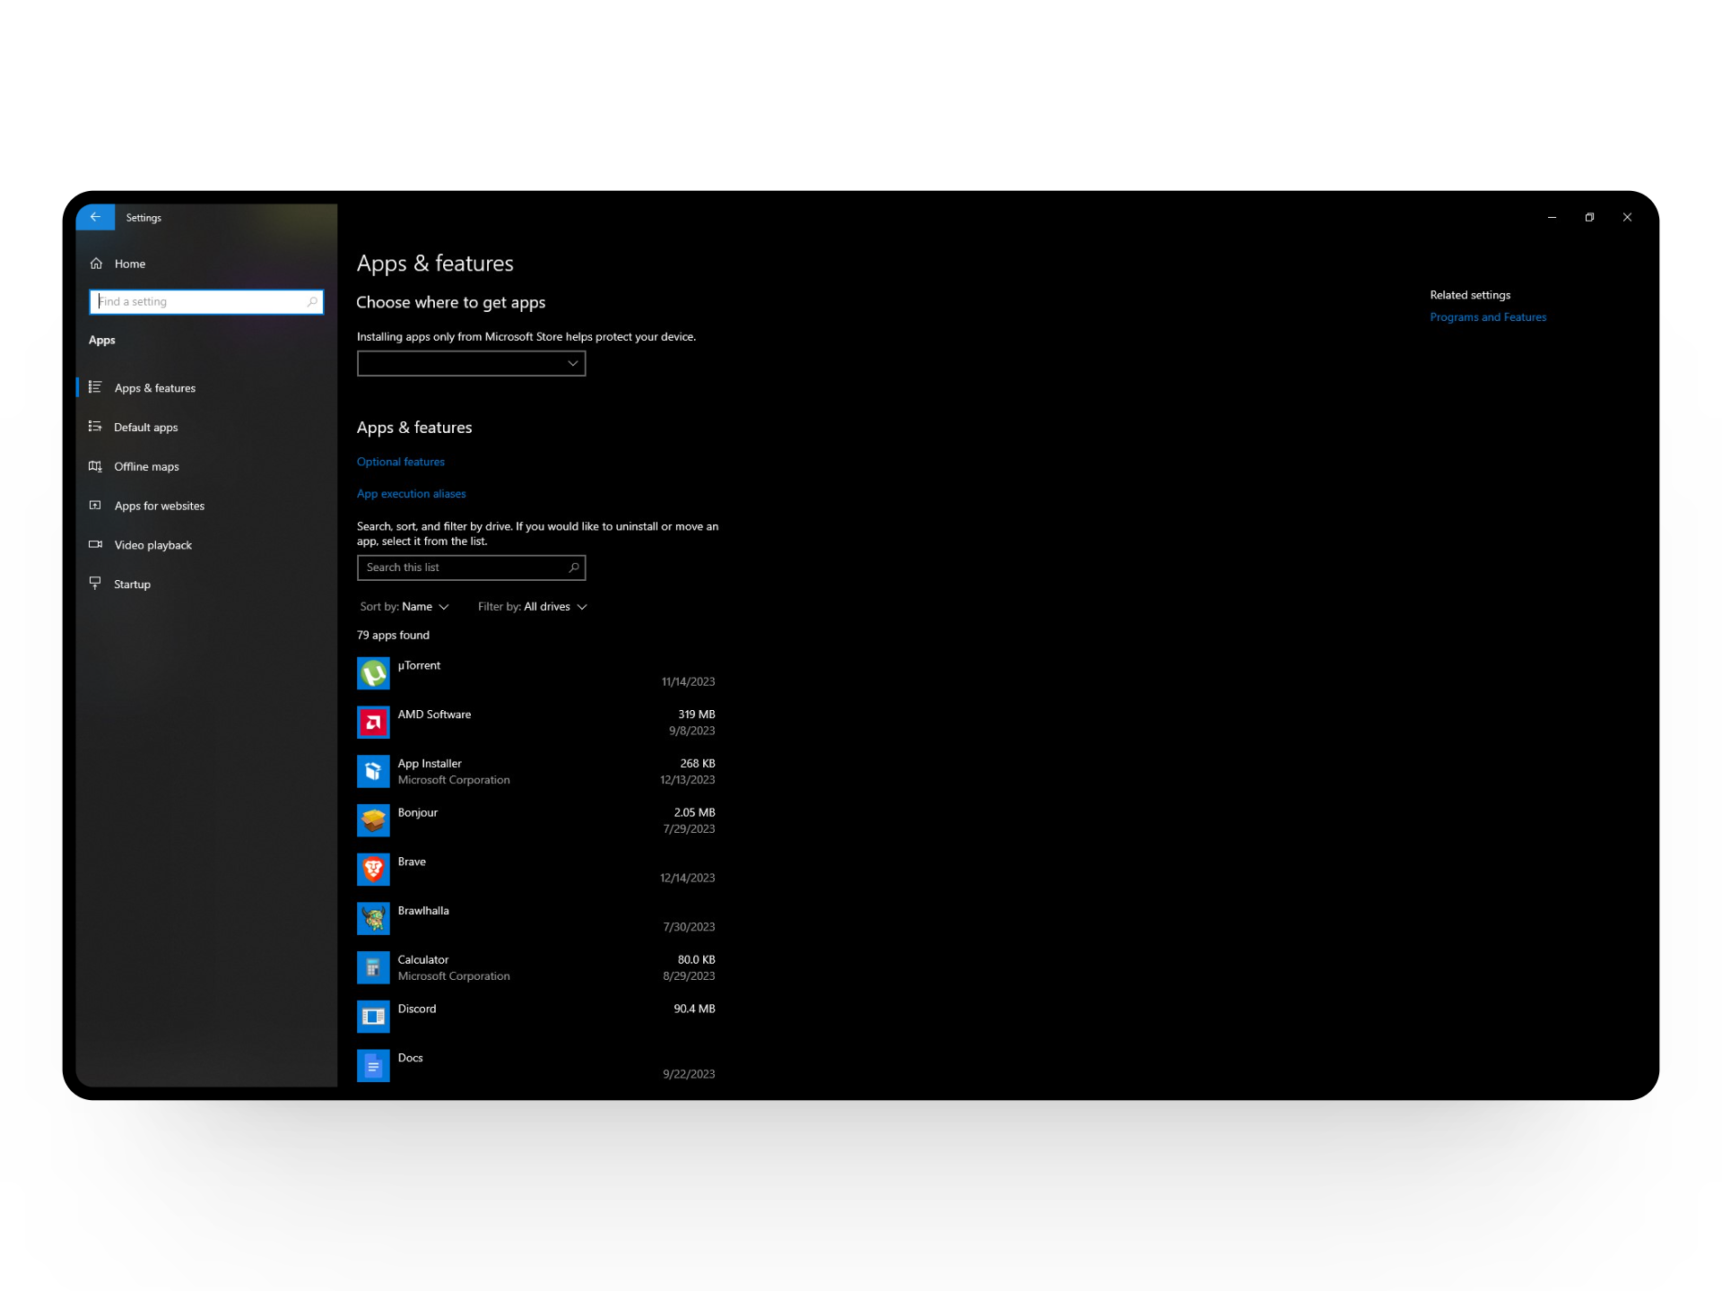Expand Filter by All drives dropdown
The image size is (1722, 1291).
[x=533, y=607]
